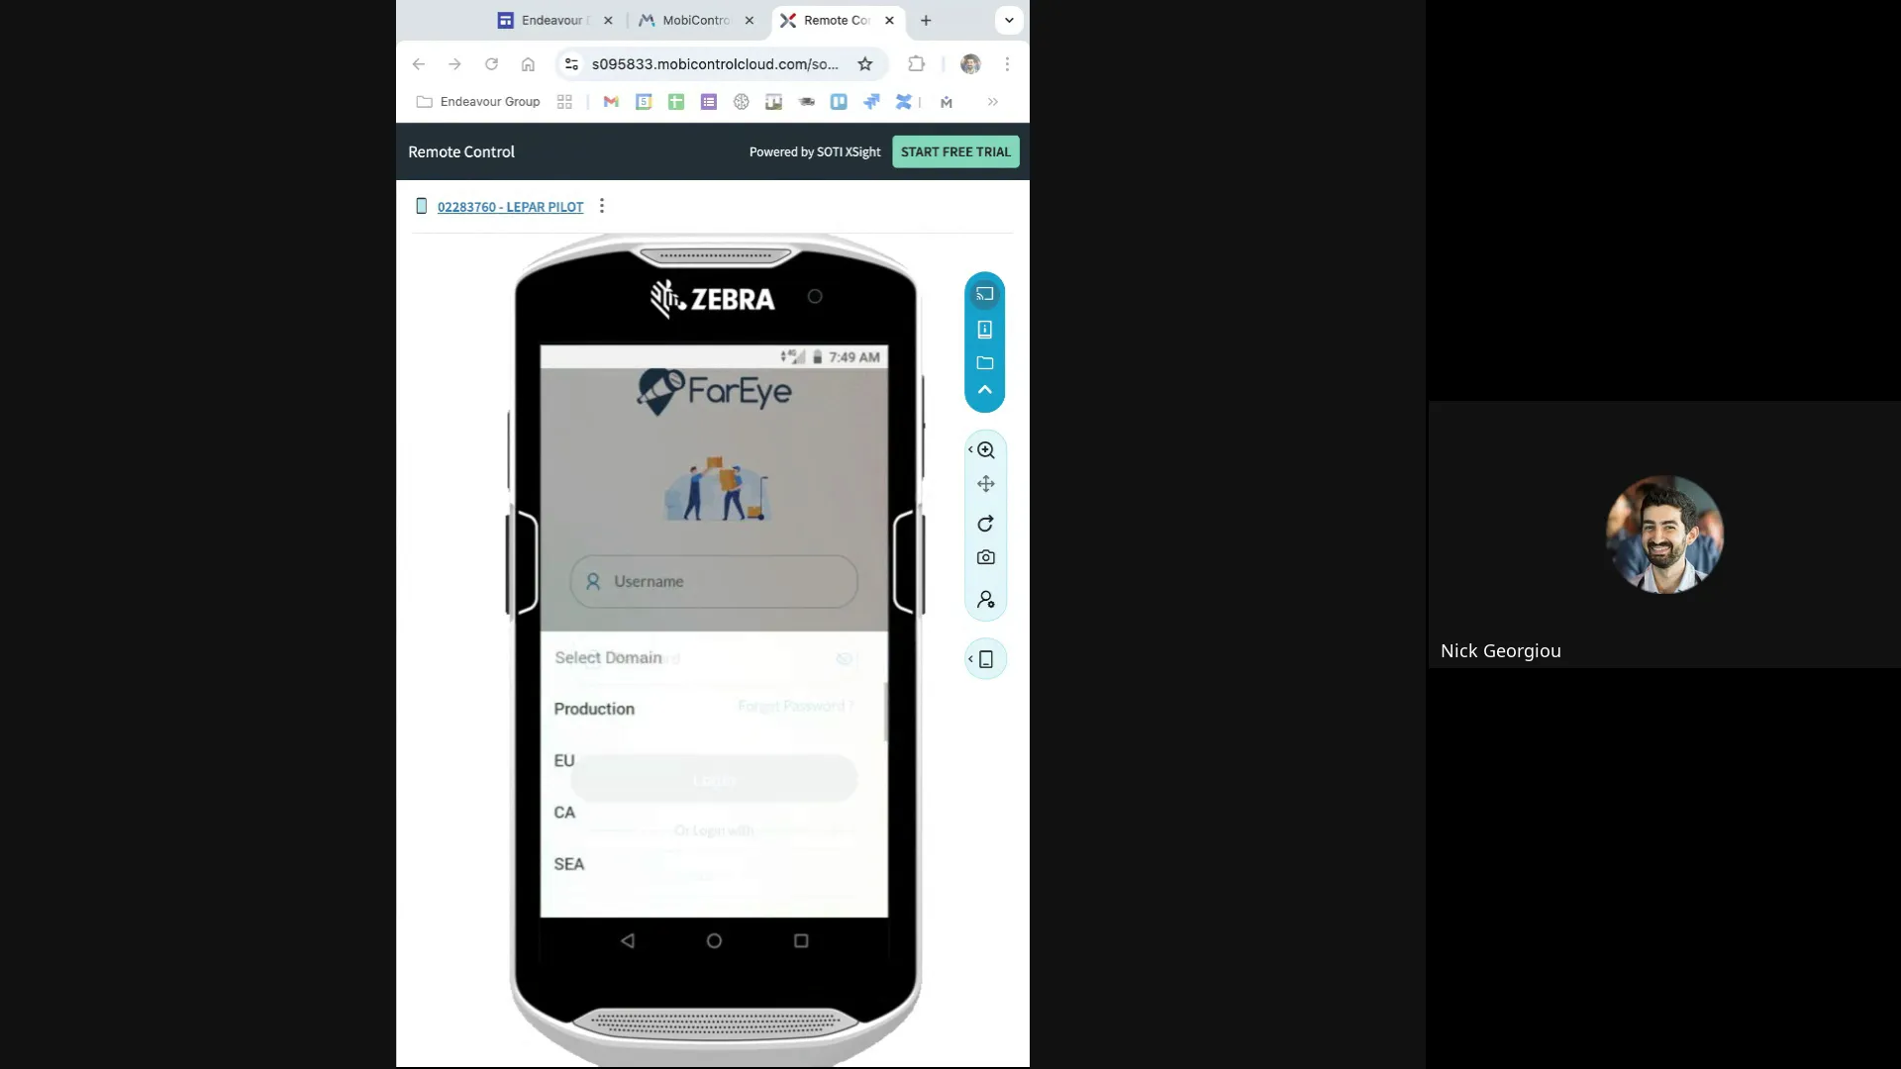Open the user settings person icon

986,600
